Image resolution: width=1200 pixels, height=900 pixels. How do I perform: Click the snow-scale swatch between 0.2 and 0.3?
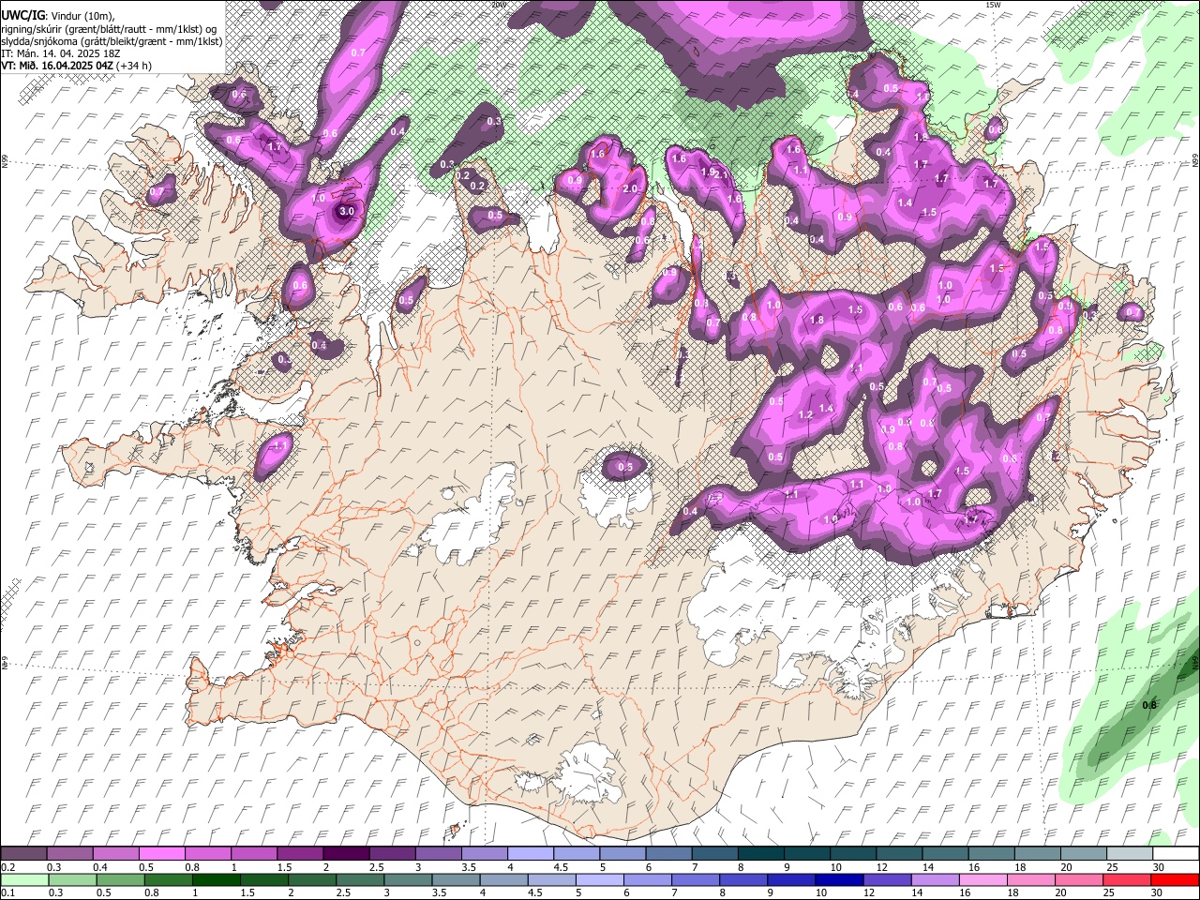pyautogui.click(x=24, y=853)
